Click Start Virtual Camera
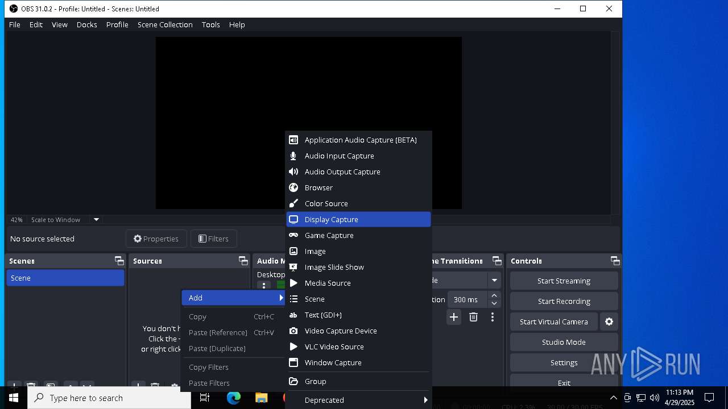Image resolution: width=728 pixels, height=409 pixels. coord(554,322)
